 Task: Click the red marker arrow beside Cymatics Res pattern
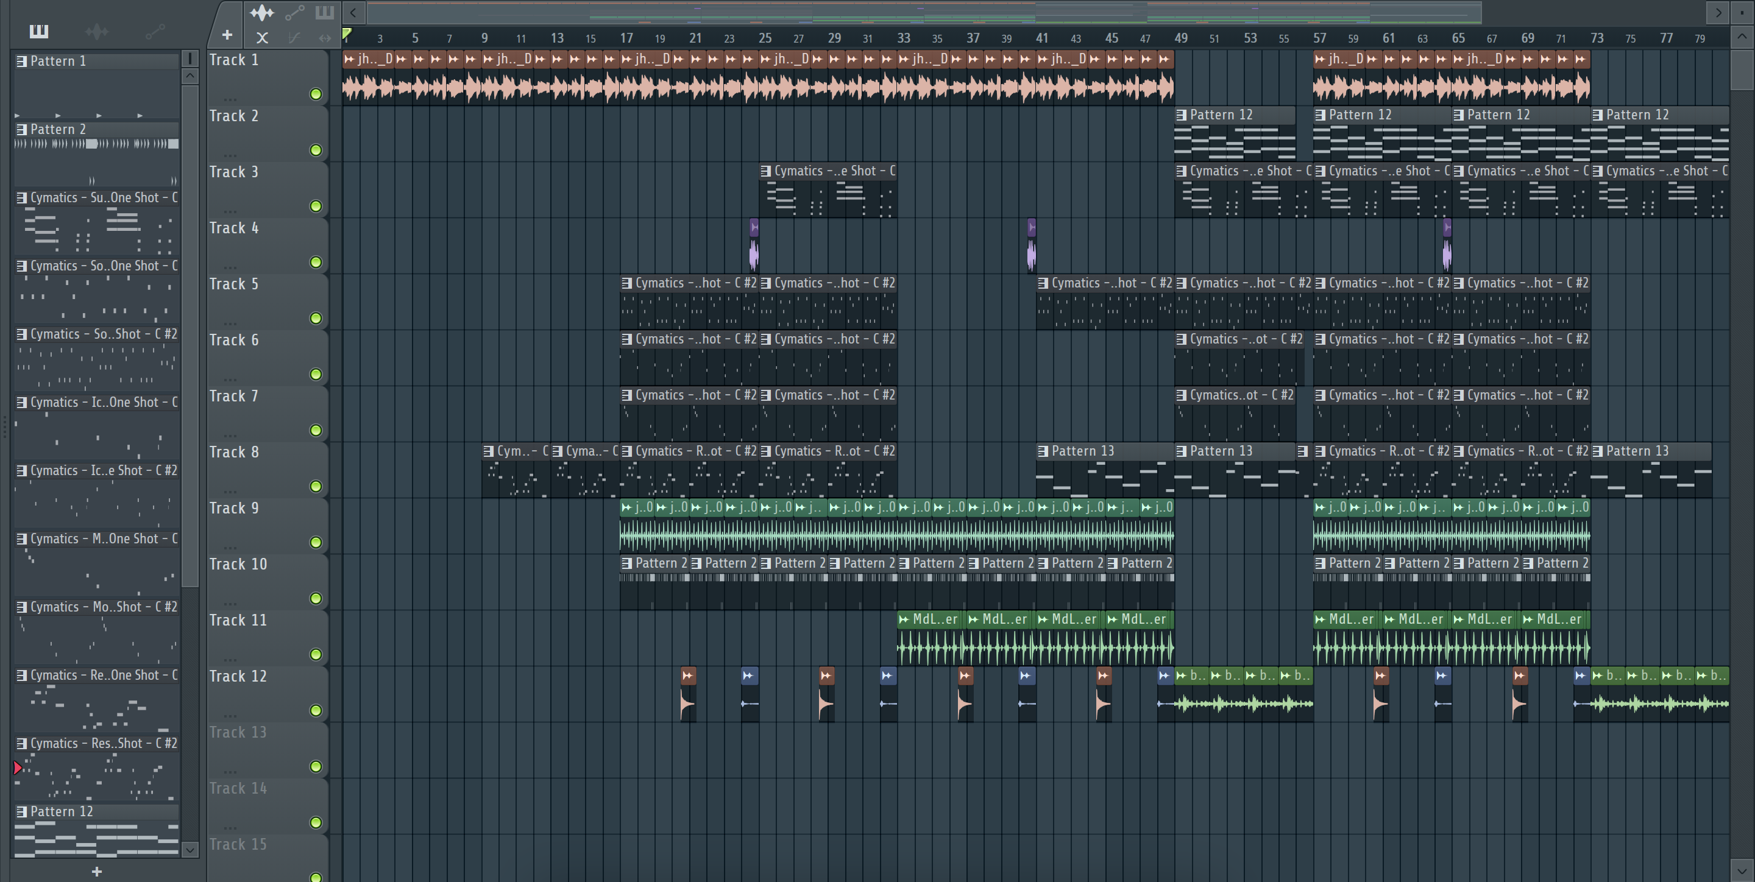[18, 768]
